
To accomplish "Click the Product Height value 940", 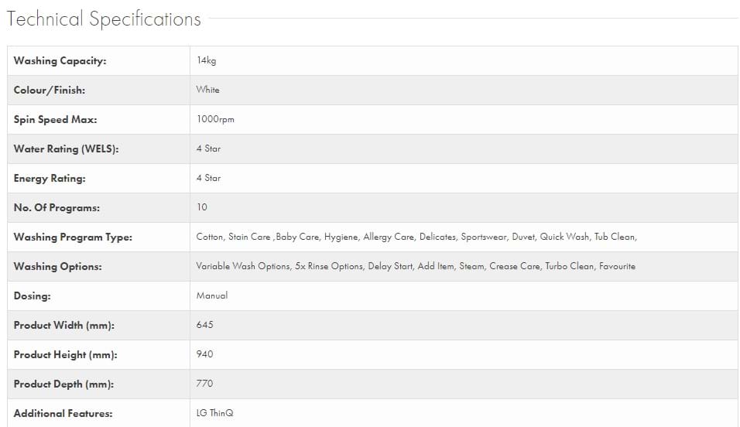I will 205,354.
